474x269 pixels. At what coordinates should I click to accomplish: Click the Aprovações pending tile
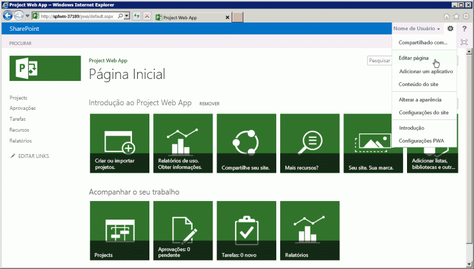pos(183,230)
